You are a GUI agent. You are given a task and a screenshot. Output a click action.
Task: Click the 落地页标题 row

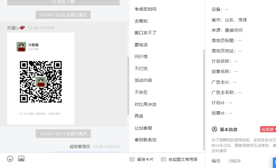[227, 41]
